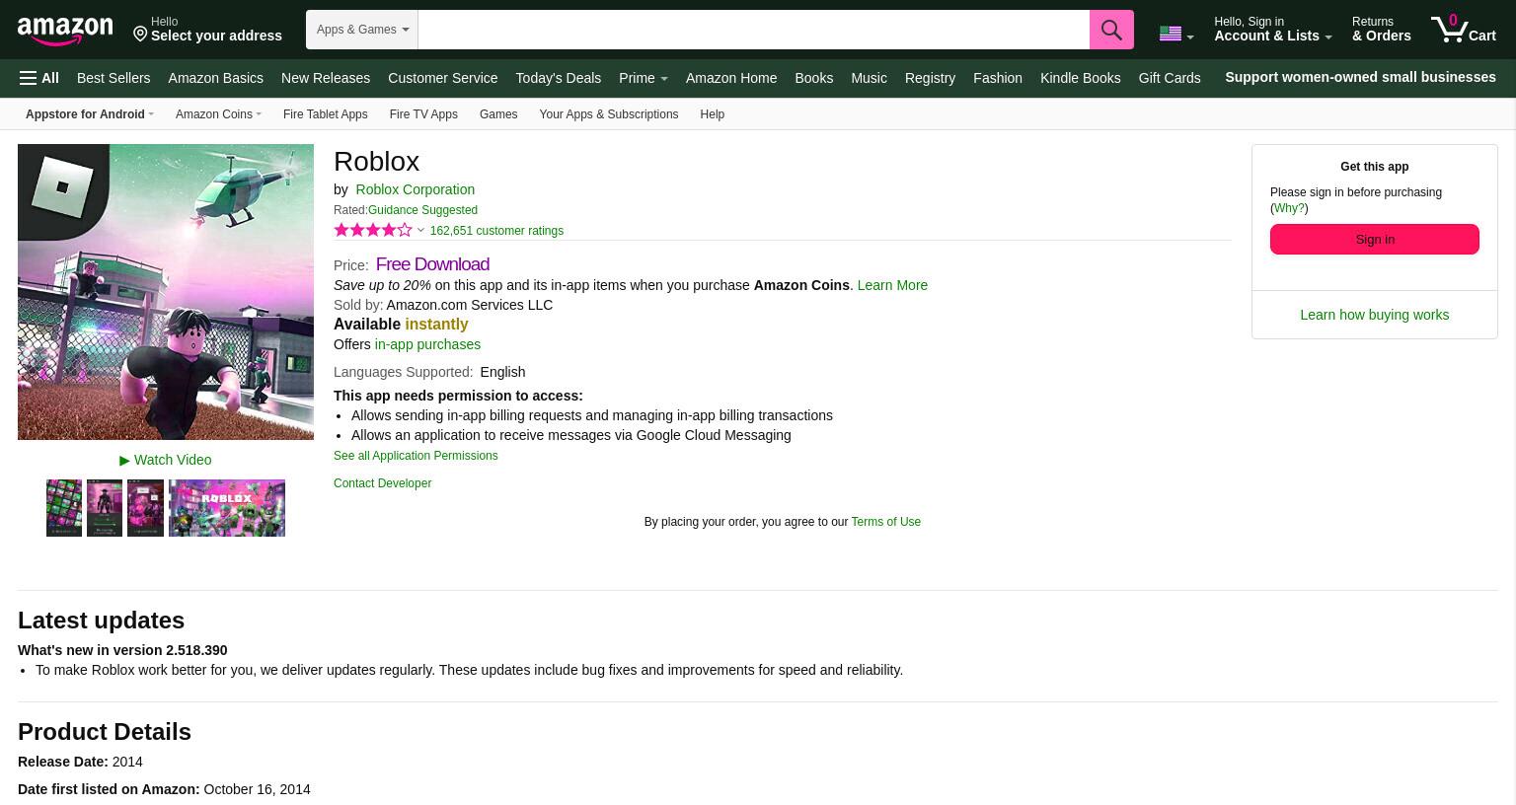1516x805 pixels.
Task: Expand Appstore for Android menu
Action: 89,114
